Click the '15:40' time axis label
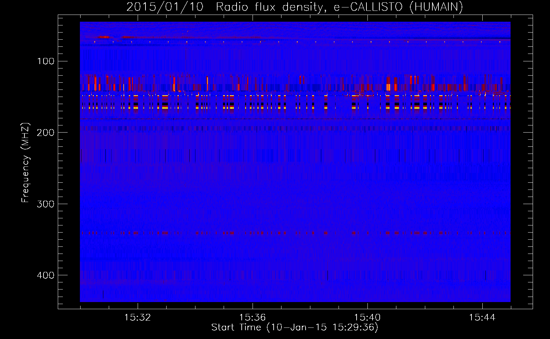The image size is (550, 339). click(x=367, y=317)
